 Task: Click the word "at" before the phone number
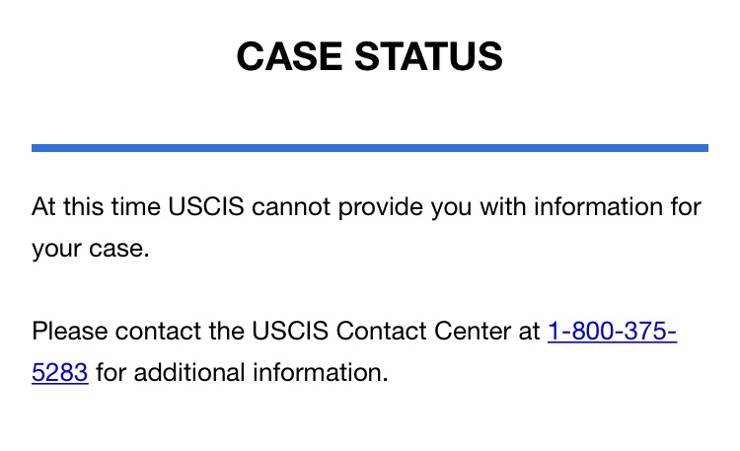tap(529, 332)
